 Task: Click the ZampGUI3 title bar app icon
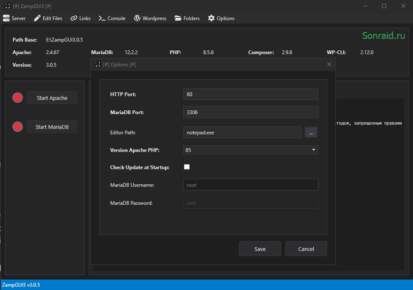[8, 6]
